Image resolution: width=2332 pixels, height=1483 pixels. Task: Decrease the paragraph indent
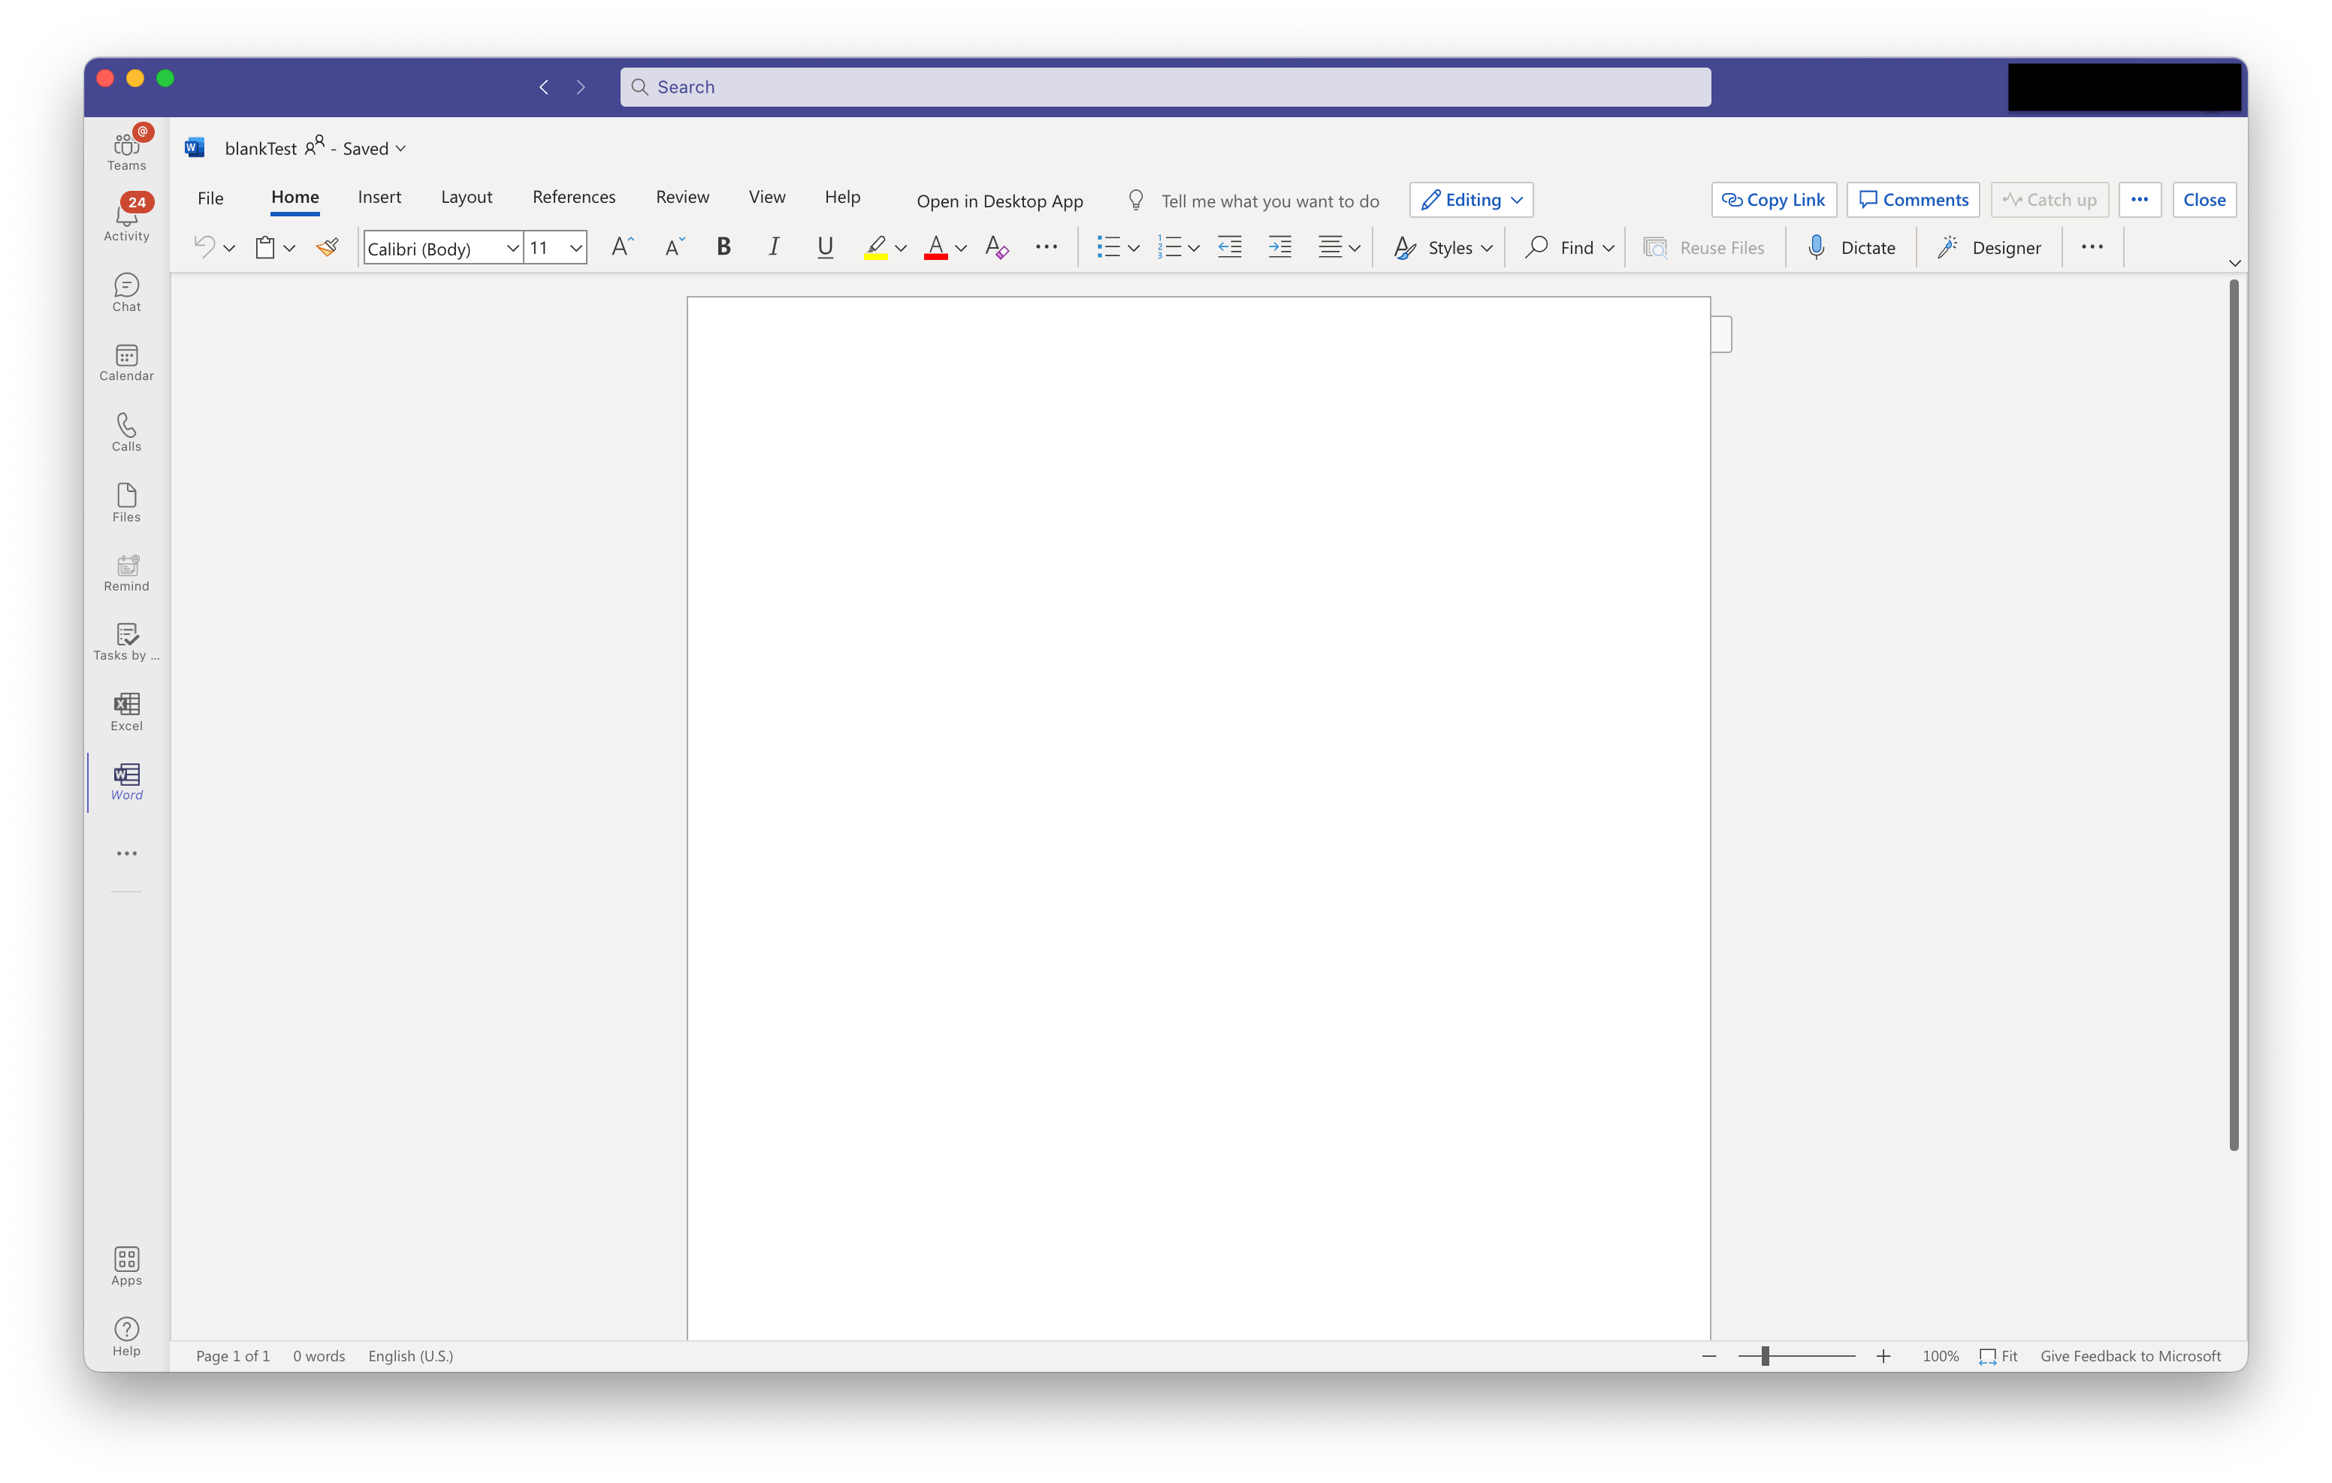click(x=1229, y=248)
